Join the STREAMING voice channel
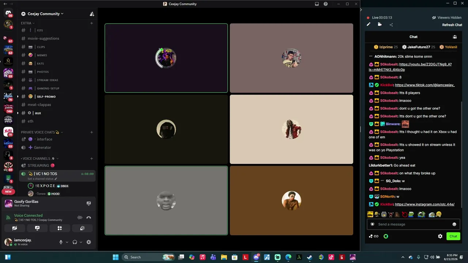Image resolution: width=468 pixels, height=263 pixels. 57,165
